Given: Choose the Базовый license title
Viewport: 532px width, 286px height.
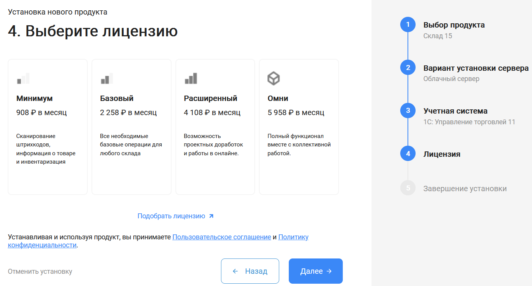Looking at the screenshot, I should (x=117, y=98).
